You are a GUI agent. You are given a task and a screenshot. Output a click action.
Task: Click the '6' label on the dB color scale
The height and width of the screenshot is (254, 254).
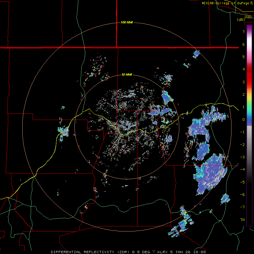244,44
